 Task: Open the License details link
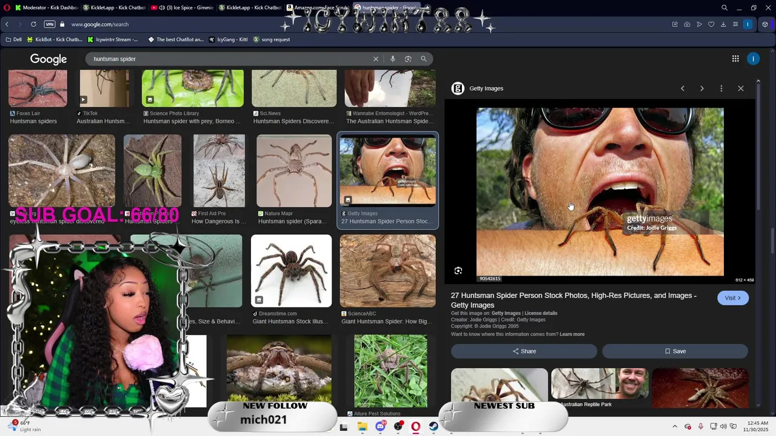coord(541,313)
